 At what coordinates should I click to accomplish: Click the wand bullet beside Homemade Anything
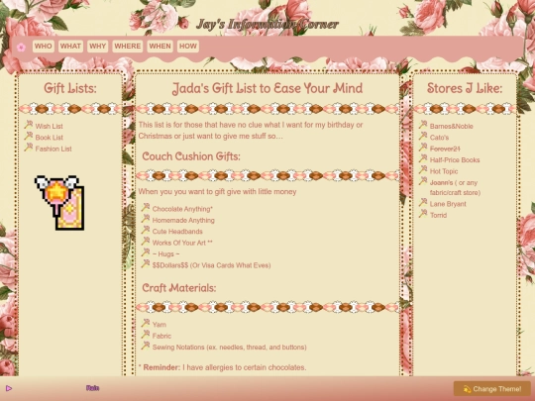pyautogui.click(x=146, y=218)
